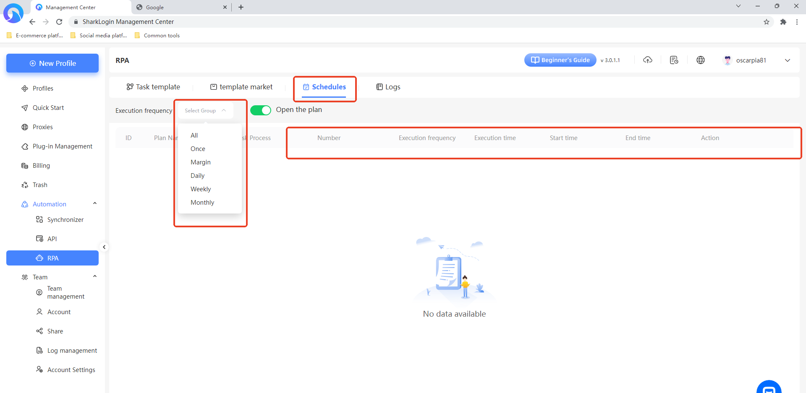Select Monthly in the frequency dropdown

(202, 203)
